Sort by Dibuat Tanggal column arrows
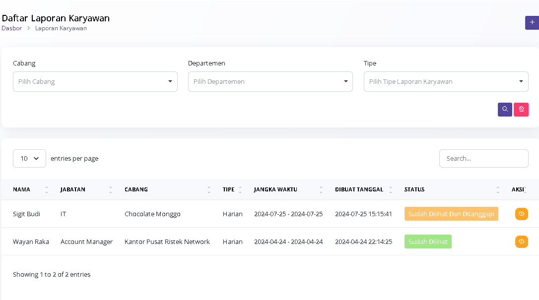 [x=391, y=189]
